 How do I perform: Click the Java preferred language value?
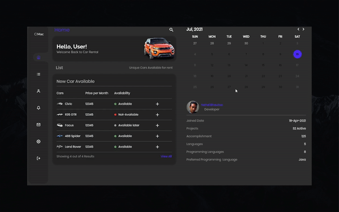click(x=302, y=159)
